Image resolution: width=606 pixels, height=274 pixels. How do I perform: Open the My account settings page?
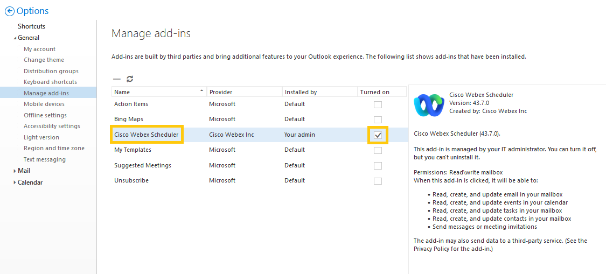pos(39,49)
